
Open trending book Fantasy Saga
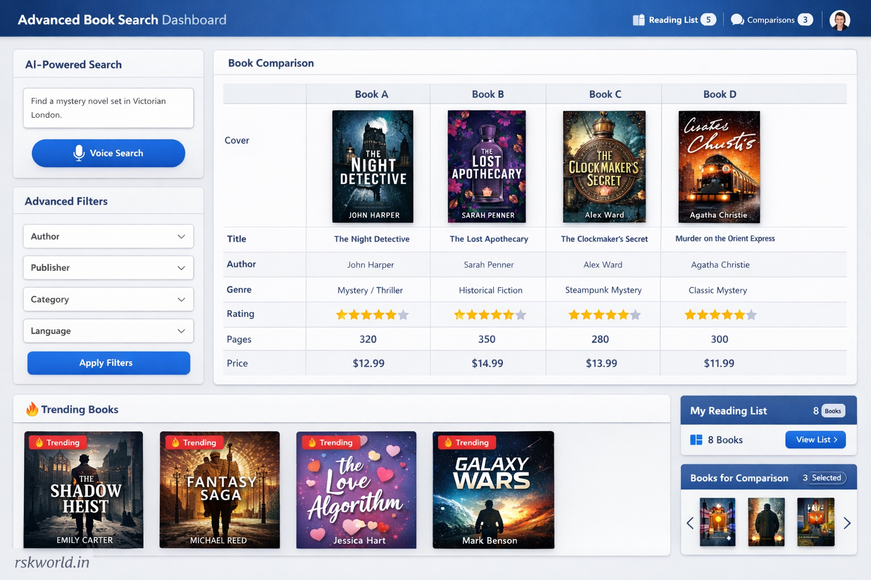pyautogui.click(x=219, y=490)
